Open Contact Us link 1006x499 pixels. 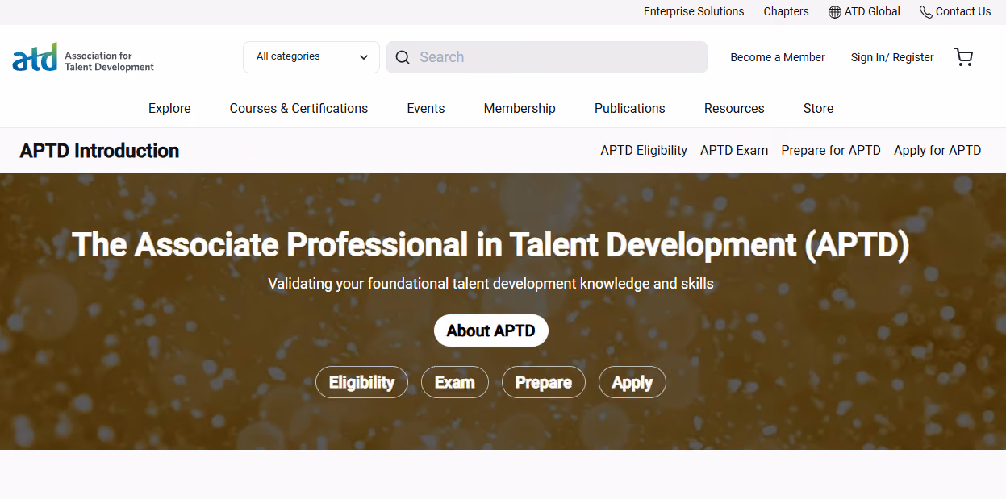pyautogui.click(x=963, y=11)
